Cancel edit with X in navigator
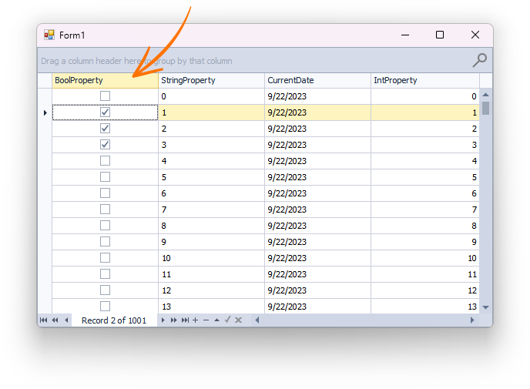The height and width of the screenshot is (389, 530). [x=238, y=320]
